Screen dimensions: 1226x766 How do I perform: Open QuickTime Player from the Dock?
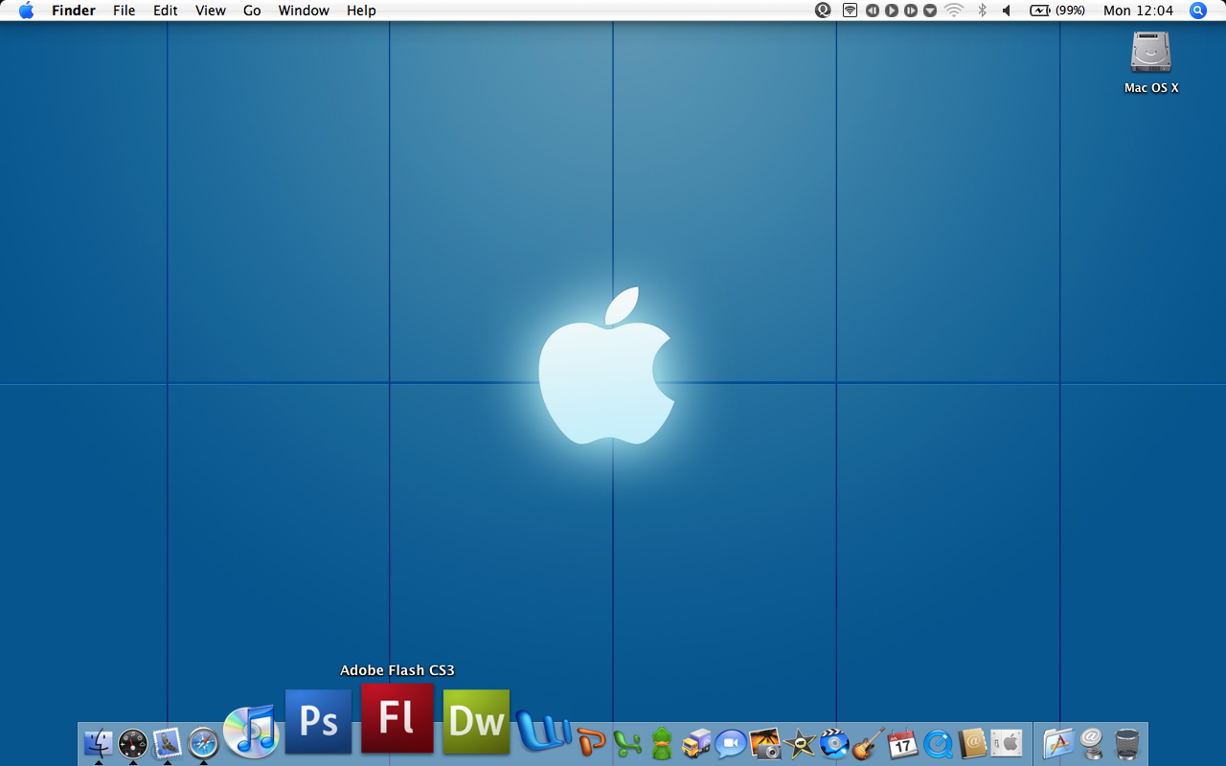938,744
